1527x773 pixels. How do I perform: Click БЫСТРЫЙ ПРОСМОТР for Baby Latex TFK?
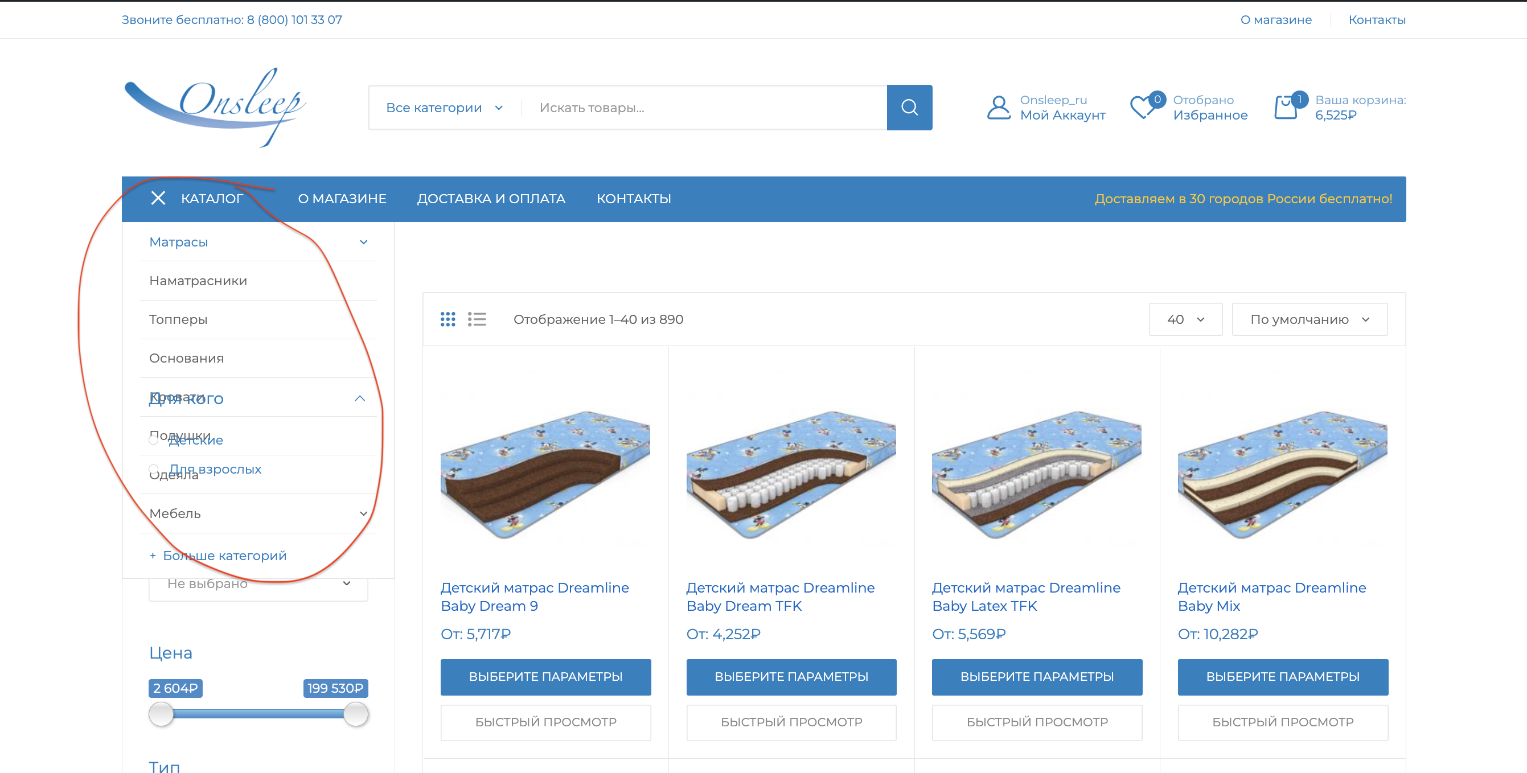(1037, 722)
